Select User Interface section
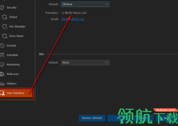 coord(16,93)
